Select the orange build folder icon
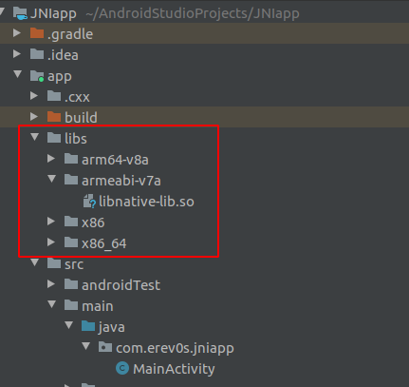Viewport: 409px width, 387px height. pos(54,117)
